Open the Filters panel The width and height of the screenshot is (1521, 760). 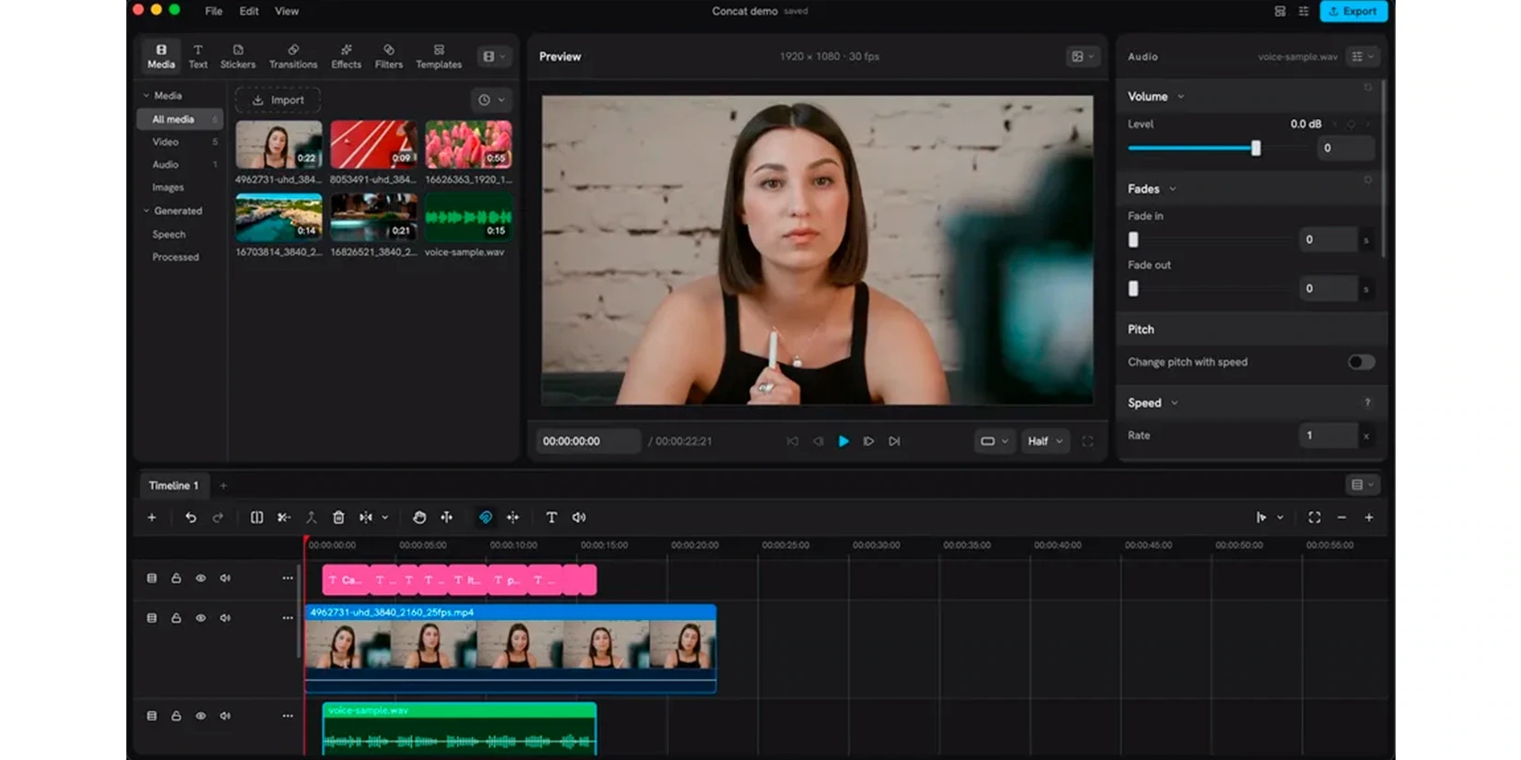click(388, 56)
